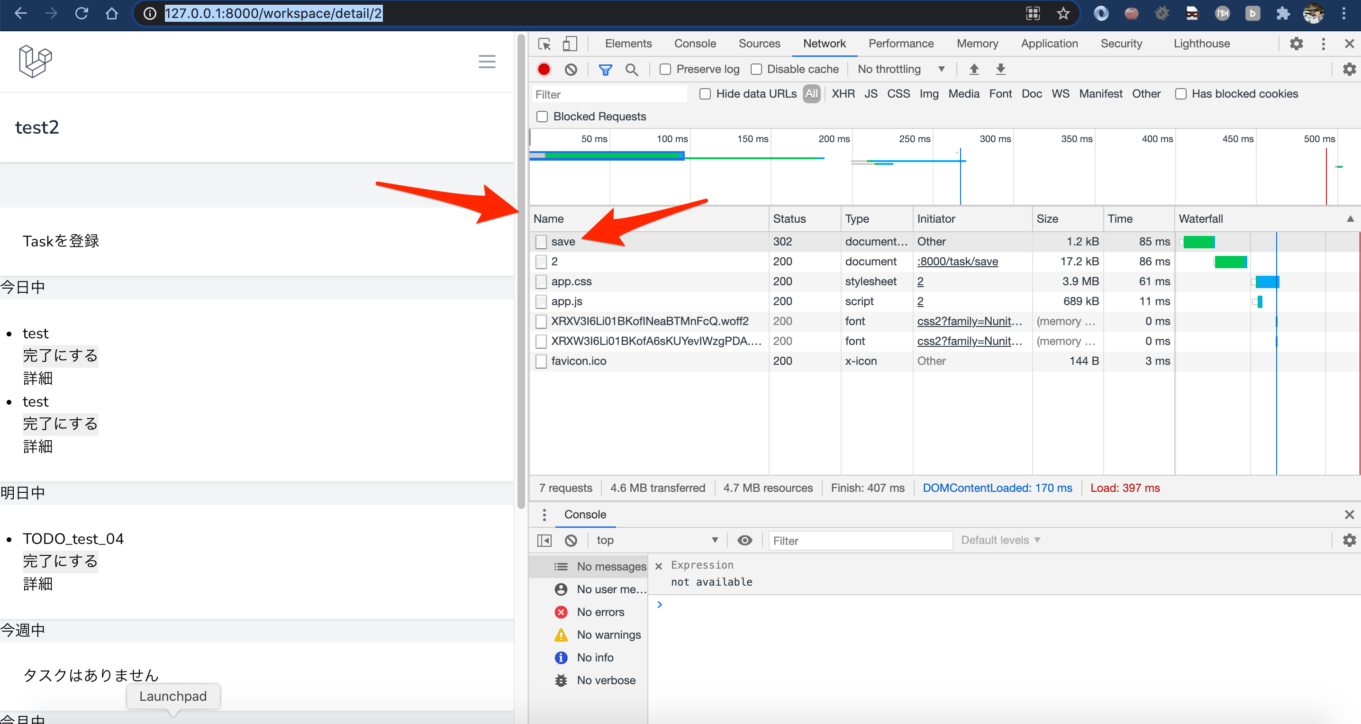Viewport: 1361px width, 724px height.
Task: Stop recording network log
Action: tap(544, 69)
